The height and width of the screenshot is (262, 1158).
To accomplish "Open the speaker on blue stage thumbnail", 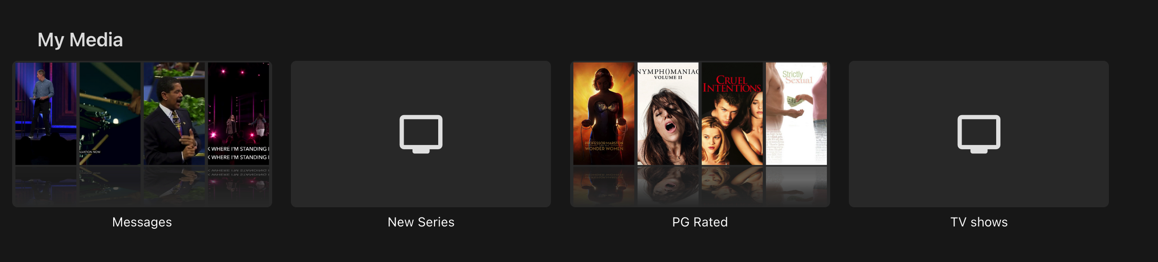I will pos(46,114).
